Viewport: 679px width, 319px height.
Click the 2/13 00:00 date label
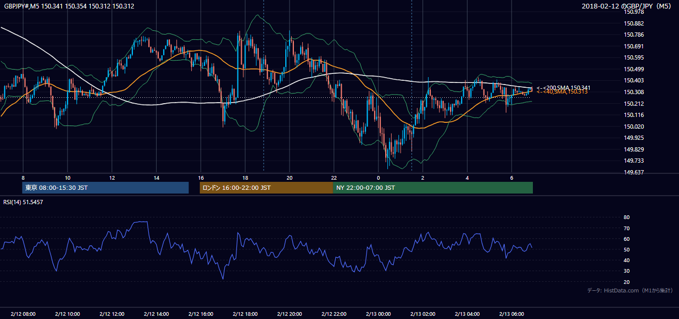coord(378,314)
